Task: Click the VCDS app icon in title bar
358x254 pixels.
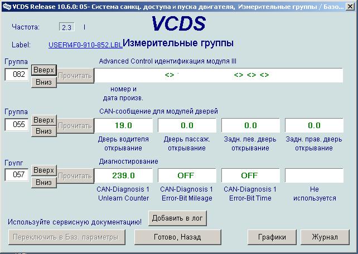Action: coord(7,6)
